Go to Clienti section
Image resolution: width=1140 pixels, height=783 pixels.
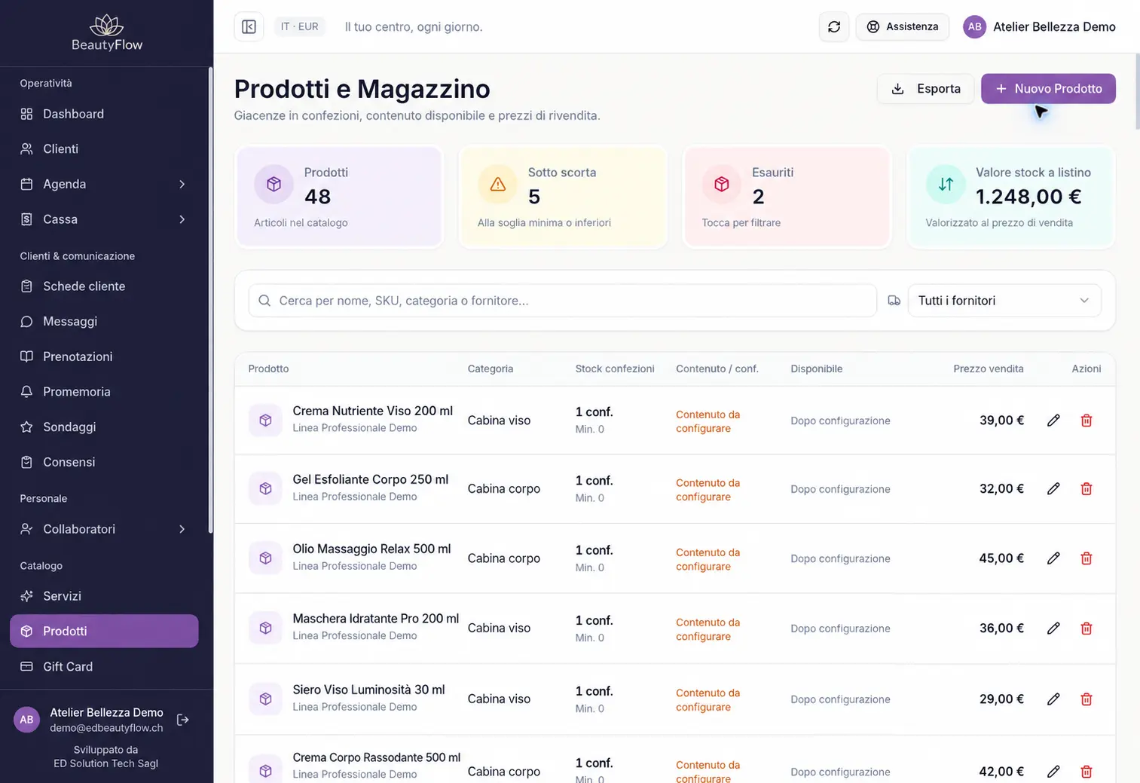104,149
